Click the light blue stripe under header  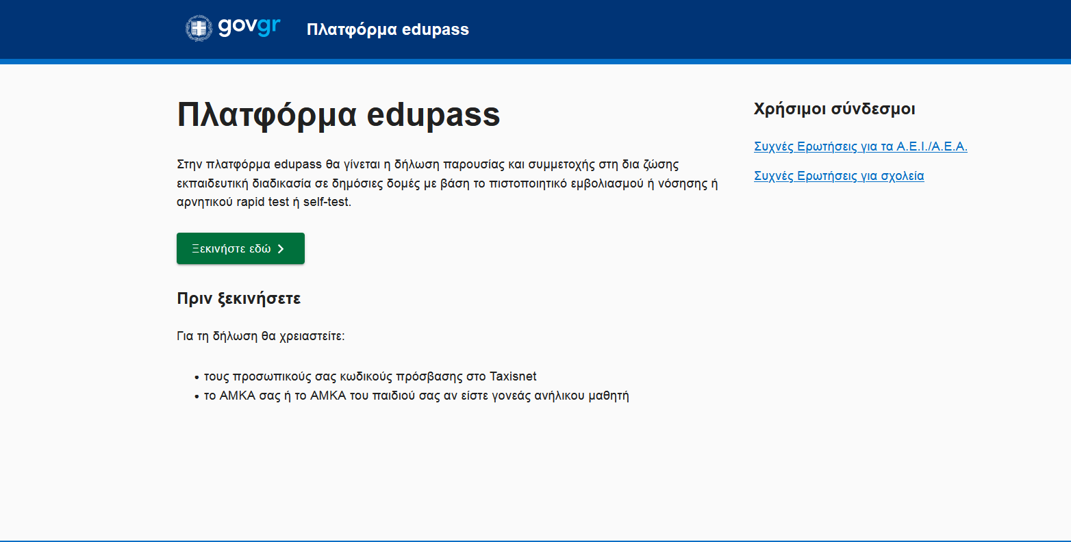pyautogui.click(x=535, y=62)
